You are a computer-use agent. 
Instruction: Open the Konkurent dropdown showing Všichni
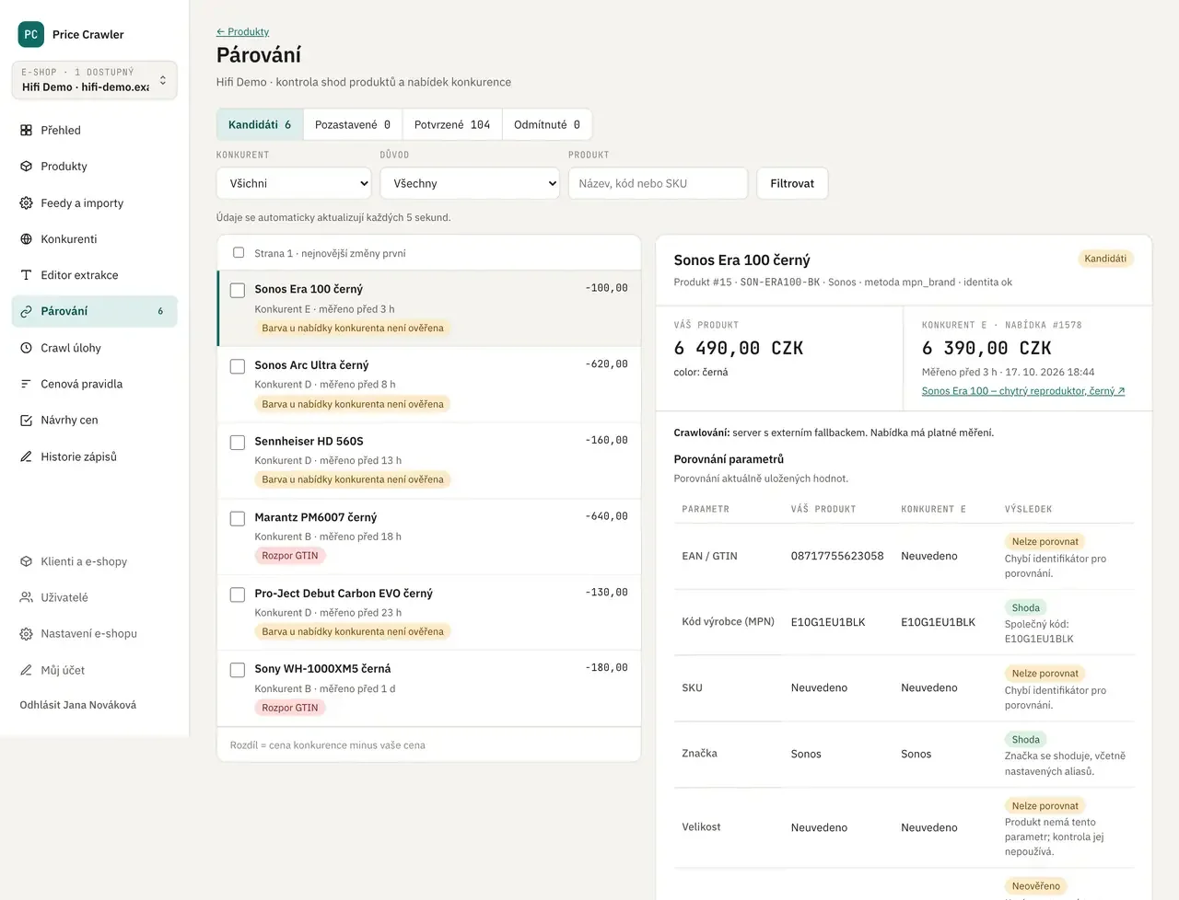(294, 183)
